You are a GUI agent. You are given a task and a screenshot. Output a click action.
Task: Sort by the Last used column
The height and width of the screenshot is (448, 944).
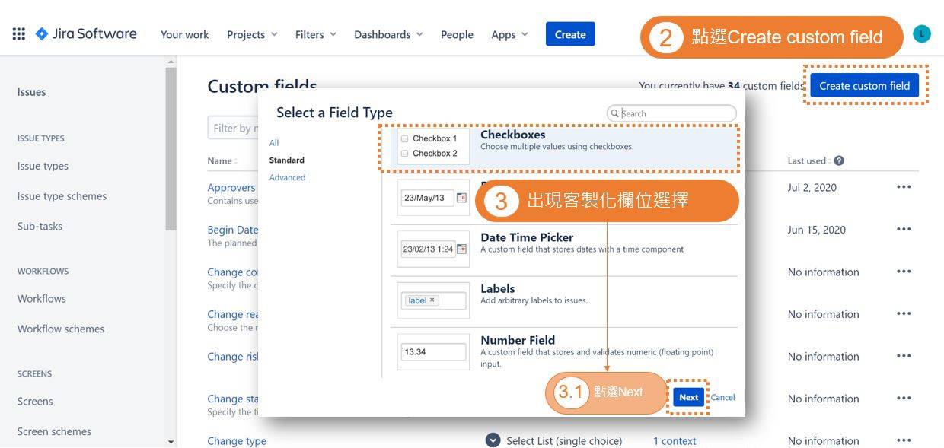[809, 160]
